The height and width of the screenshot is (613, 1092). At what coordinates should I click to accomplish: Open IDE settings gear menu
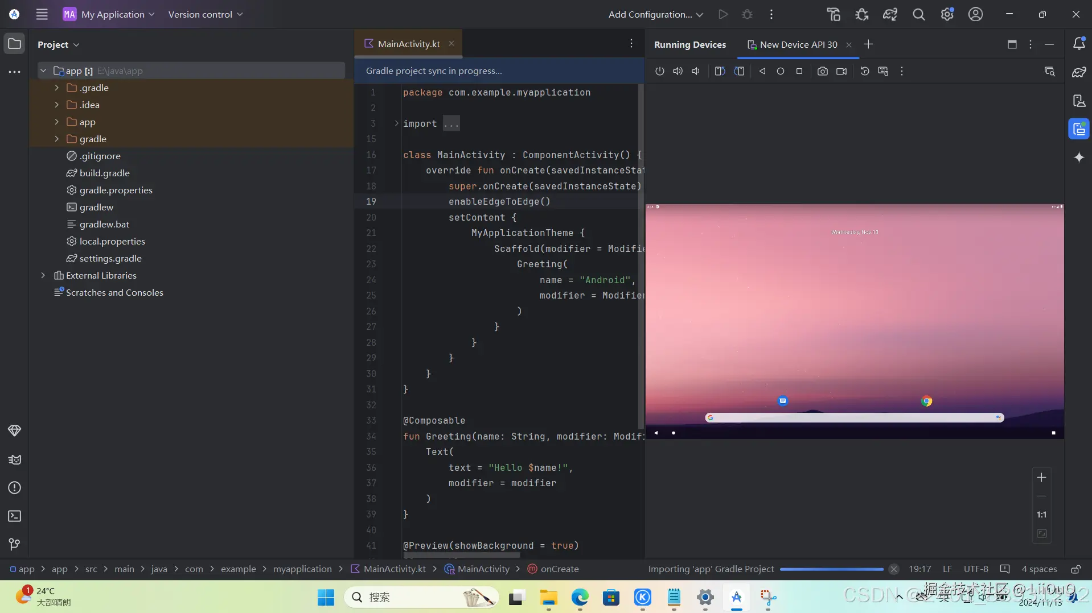coord(947,14)
